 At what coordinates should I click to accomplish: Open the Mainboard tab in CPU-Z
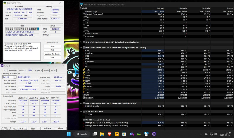(x=13, y=70)
